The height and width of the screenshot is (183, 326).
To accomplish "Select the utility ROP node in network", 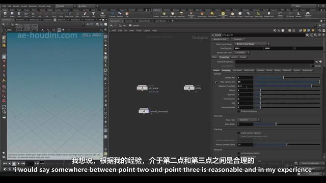I will click(189, 88).
